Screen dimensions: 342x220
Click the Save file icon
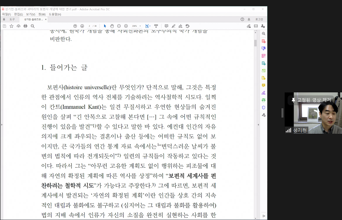(x=4, y=26)
